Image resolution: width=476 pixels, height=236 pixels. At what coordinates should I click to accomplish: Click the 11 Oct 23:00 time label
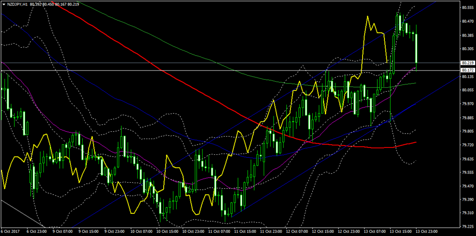click(x=271, y=232)
